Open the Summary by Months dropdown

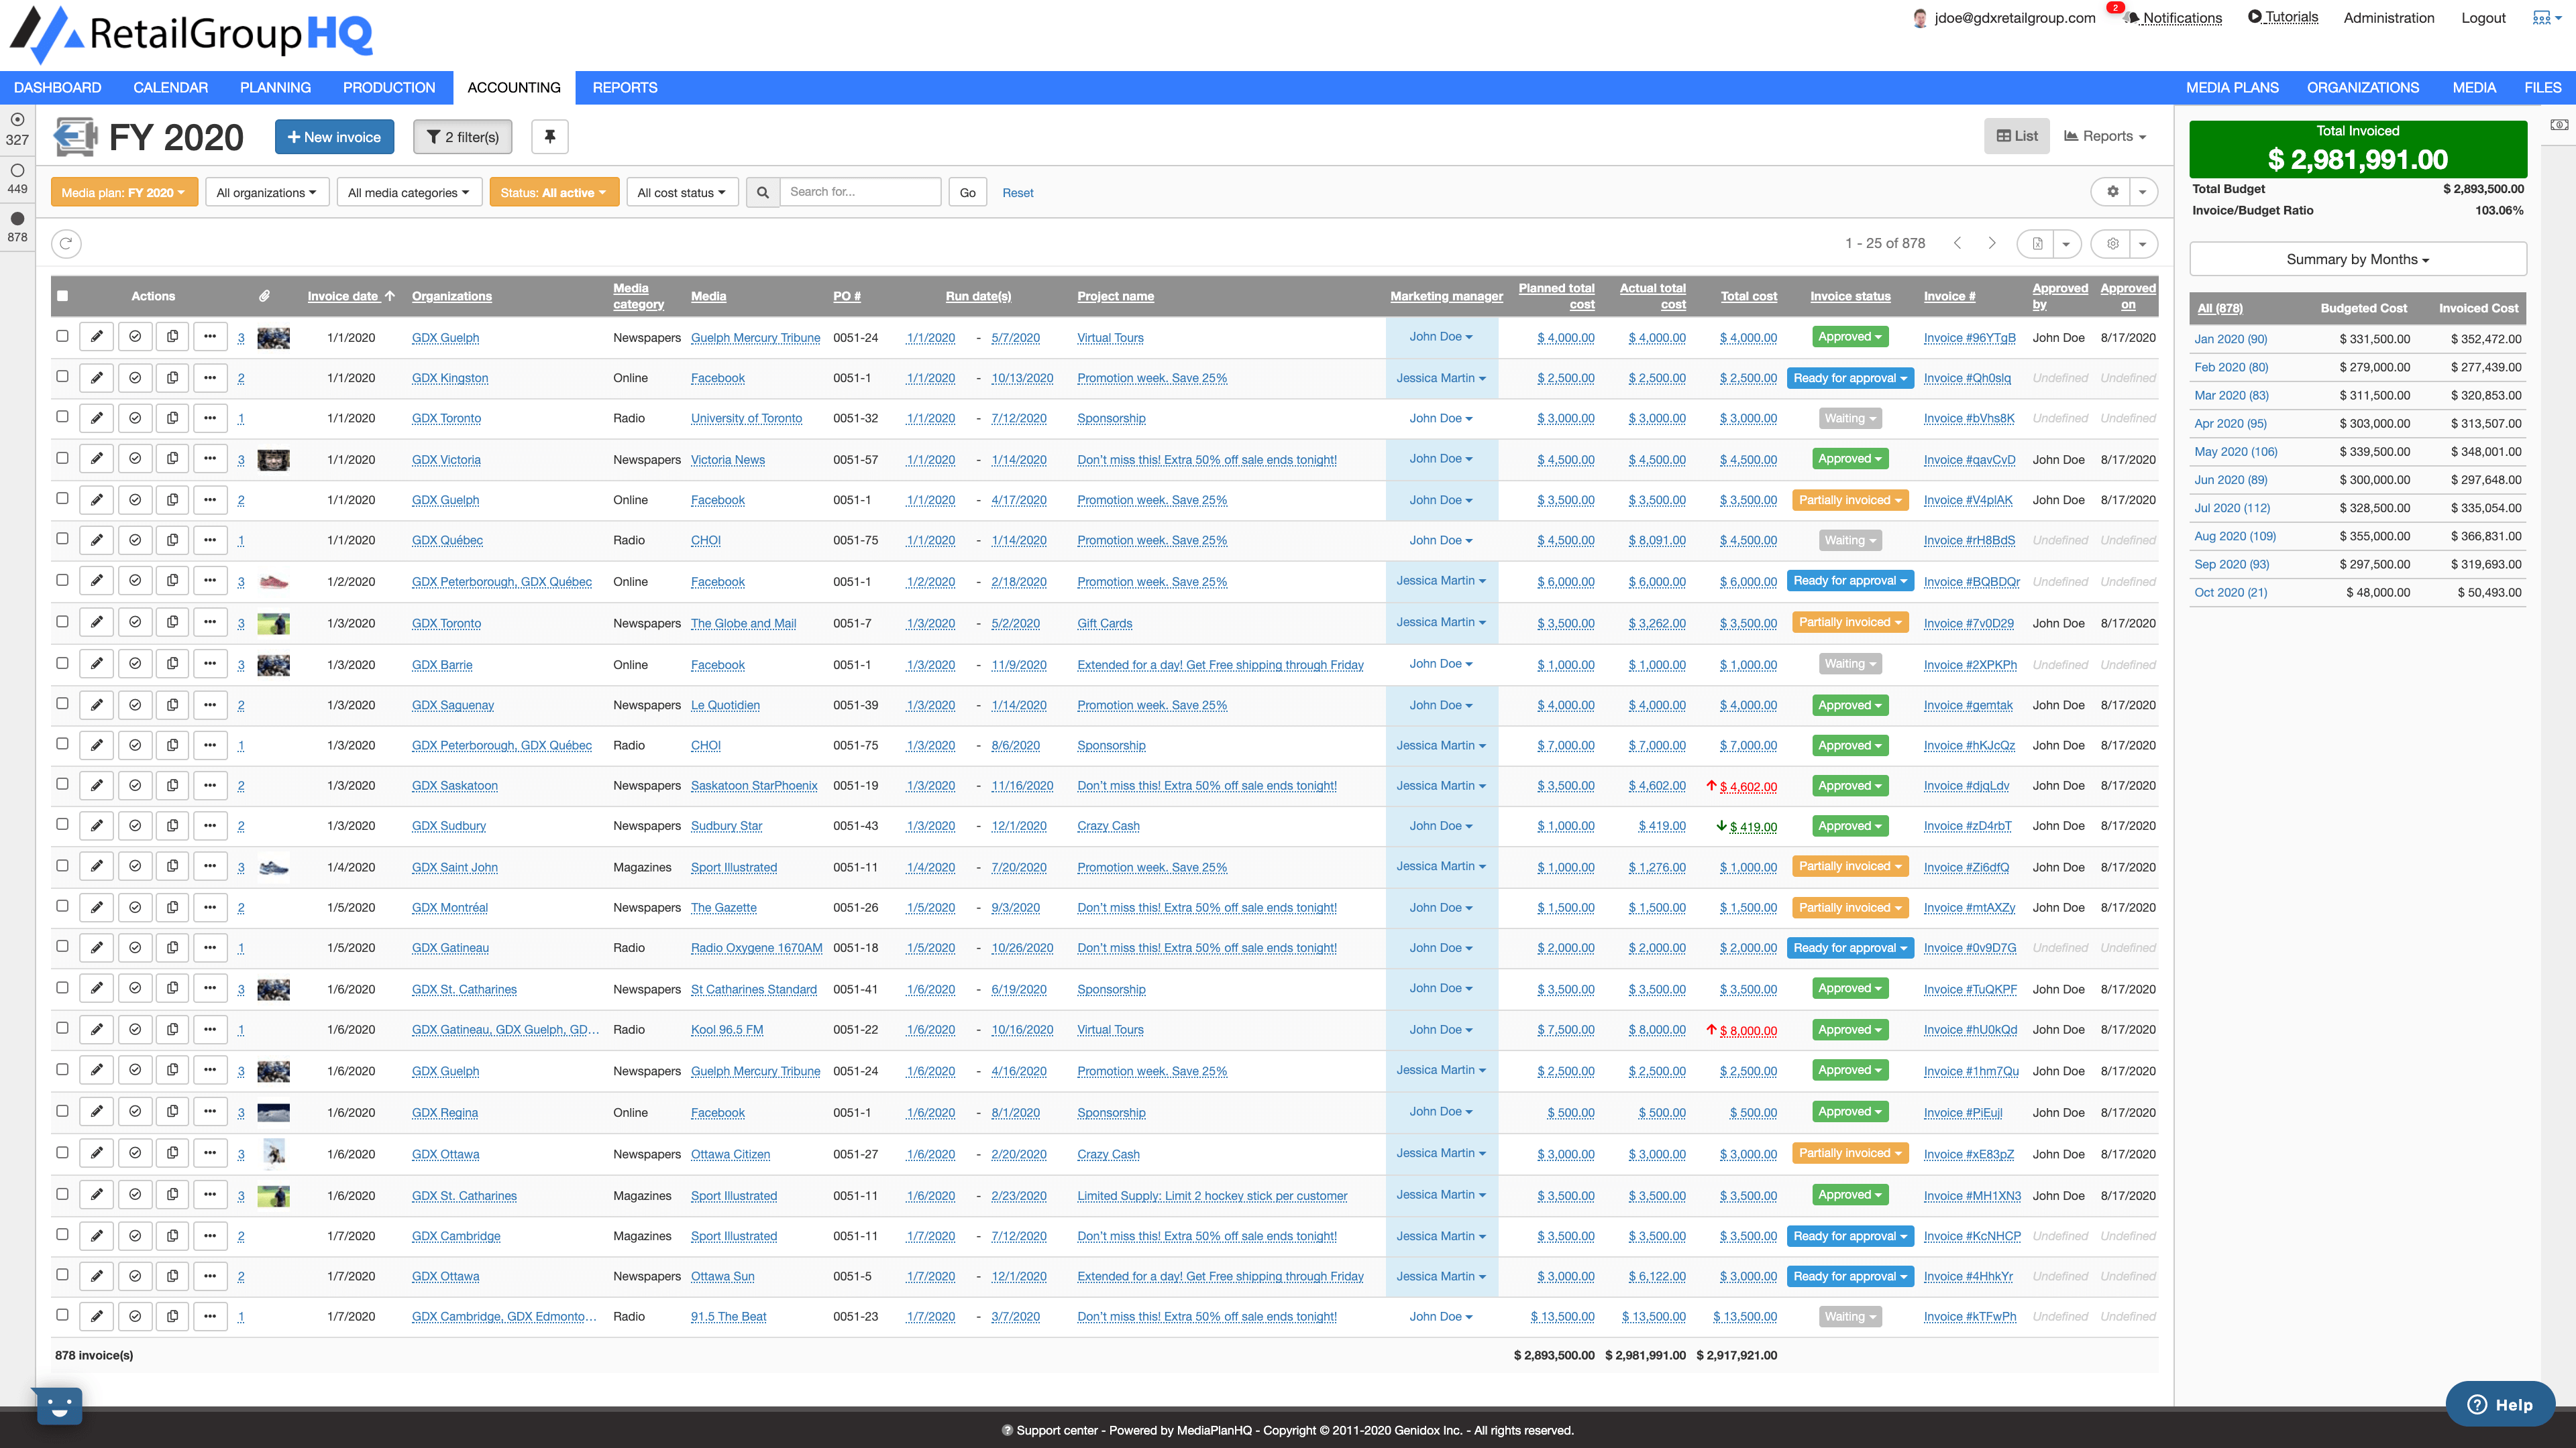[x=2357, y=258]
